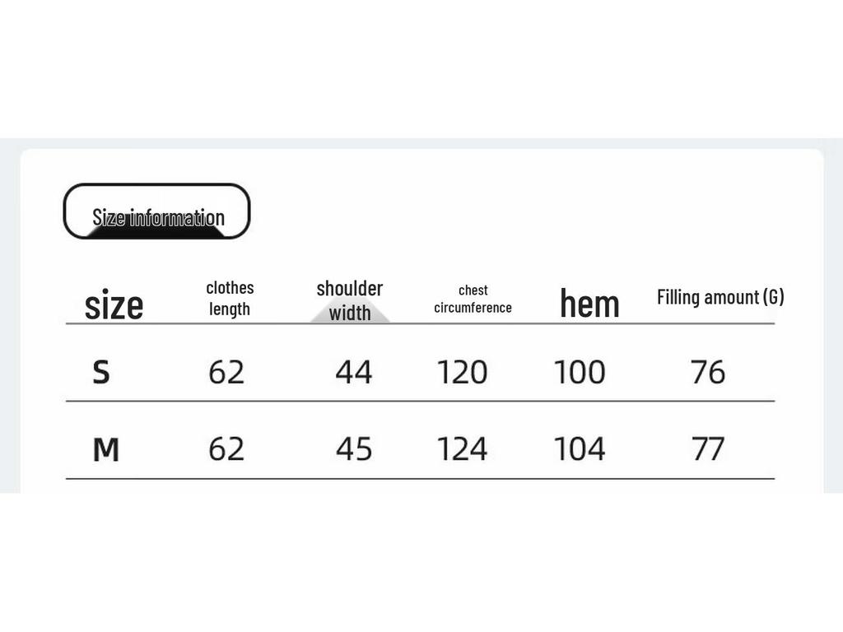Click the chest circumference column header
Image resolution: width=843 pixels, height=632 pixels.
(x=473, y=299)
